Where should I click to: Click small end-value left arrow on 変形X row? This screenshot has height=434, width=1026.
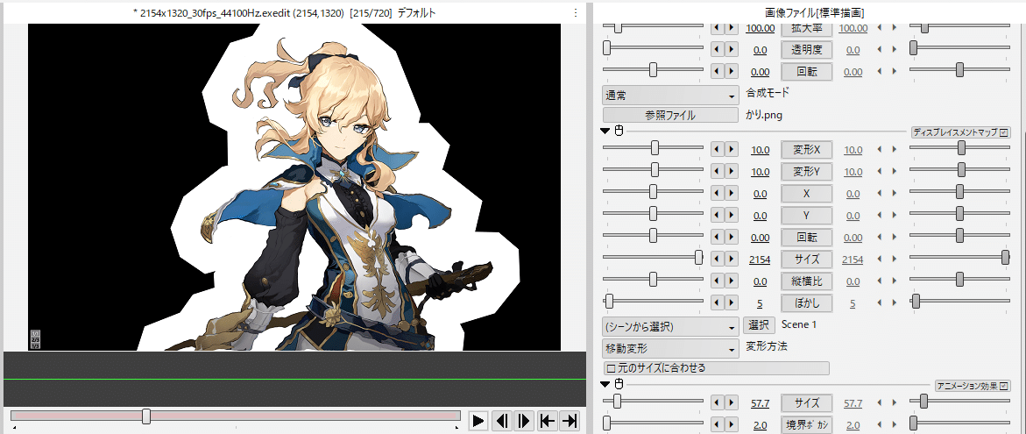coord(879,150)
